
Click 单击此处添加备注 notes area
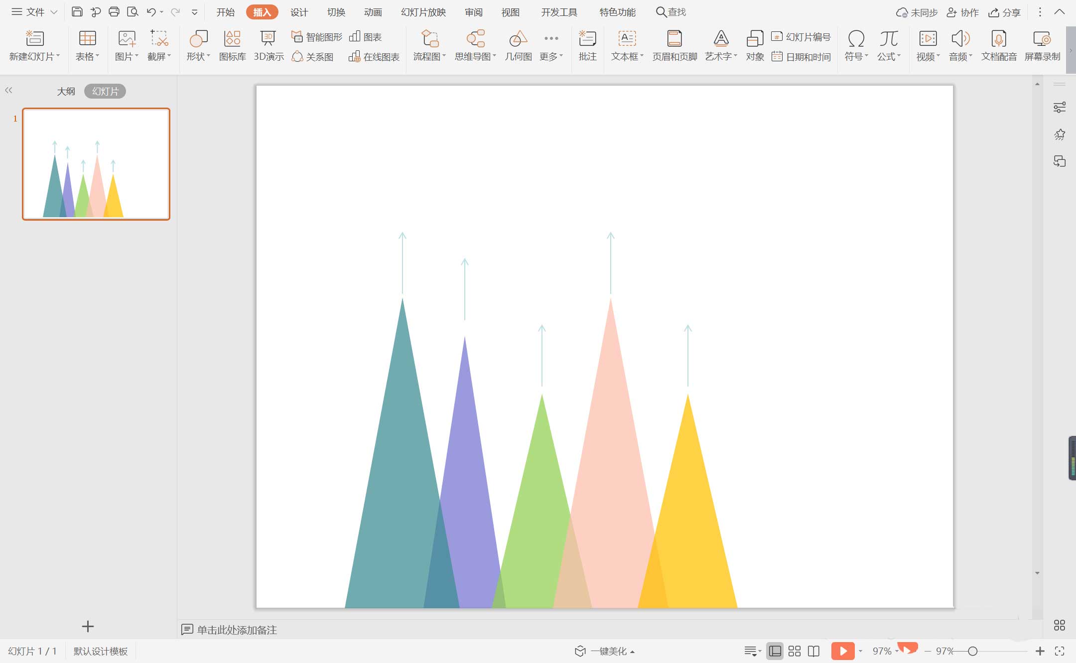[x=237, y=630]
